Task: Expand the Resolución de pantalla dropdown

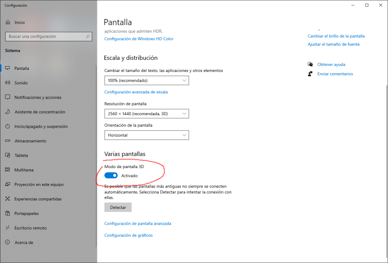Action: pyautogui.click(x=146, y=114)
